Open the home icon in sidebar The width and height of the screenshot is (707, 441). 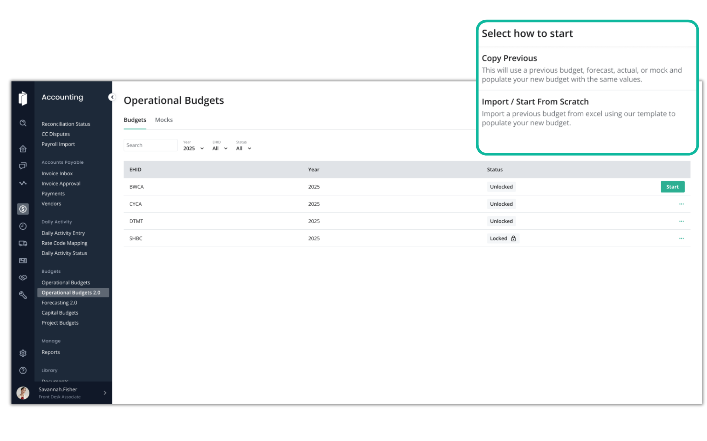(x=23, y=149)
